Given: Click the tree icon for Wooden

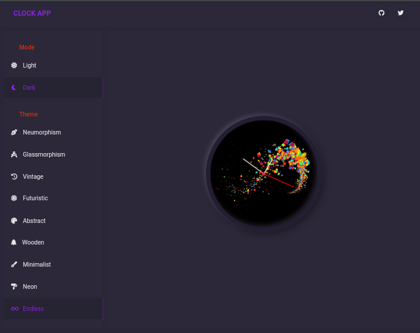Looking at the screenshot, I should [13, 242].
